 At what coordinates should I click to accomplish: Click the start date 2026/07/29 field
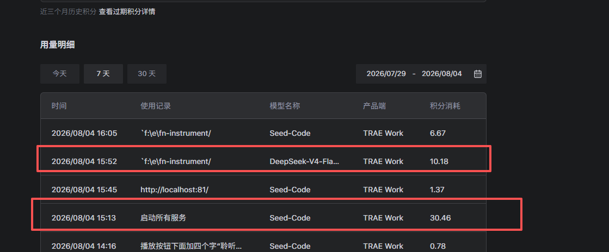pos(386,74)
